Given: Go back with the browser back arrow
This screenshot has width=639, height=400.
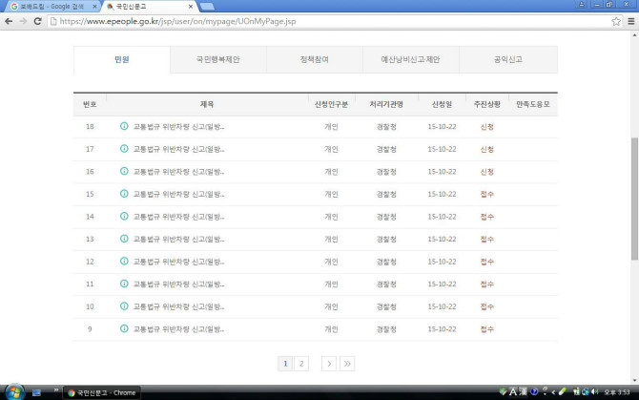Looking at the screenshot, I should coord(9,21).
